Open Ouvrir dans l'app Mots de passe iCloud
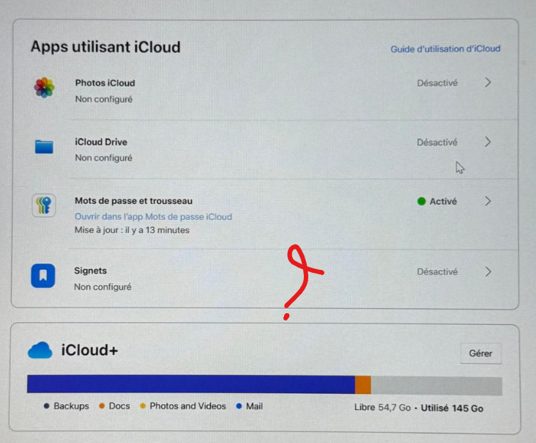536x443 pixels. (153, 216)
